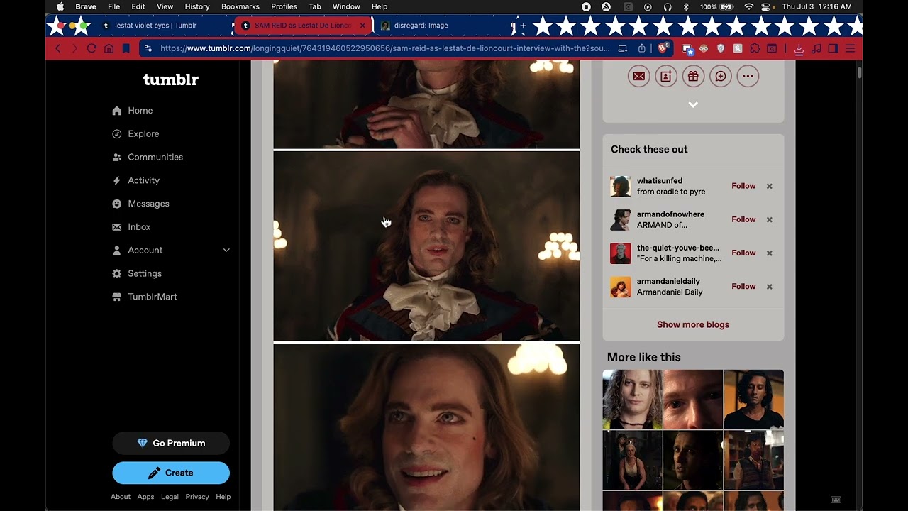Open the Help footer link
Image resolution: width=908 pixels, height=511 pixels.
click(x=223, y=497)
